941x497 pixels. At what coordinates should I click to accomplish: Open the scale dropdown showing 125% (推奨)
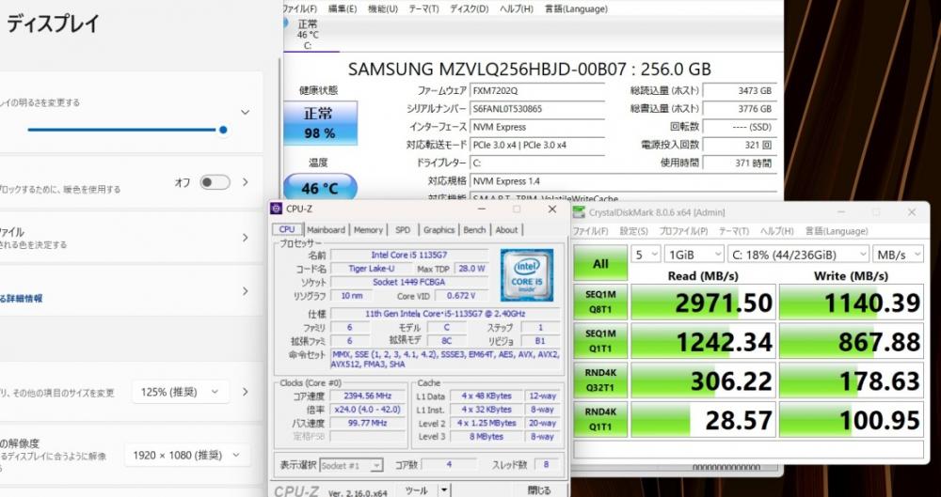(x=181, y=392)
